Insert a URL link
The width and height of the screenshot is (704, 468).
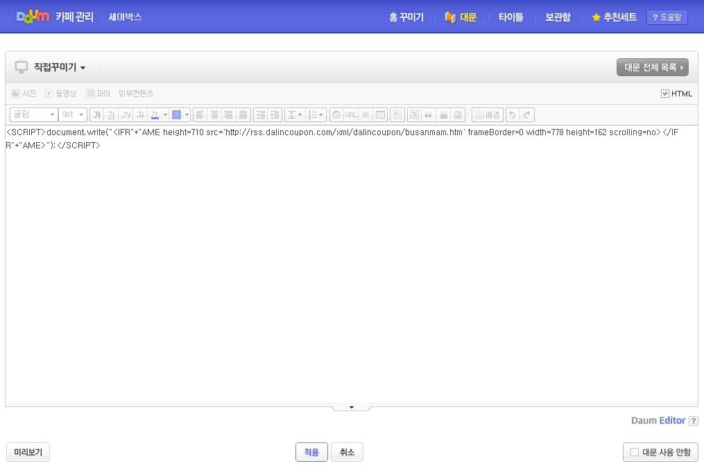coord(351,115)
